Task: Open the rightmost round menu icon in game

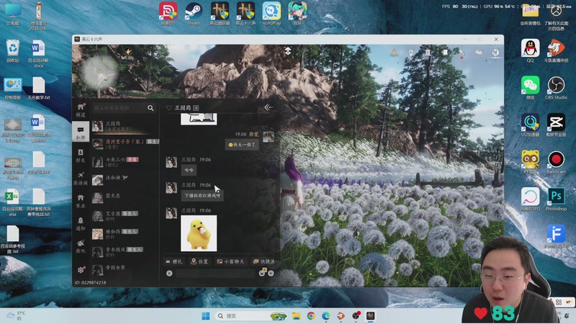Action: (495, 53)
